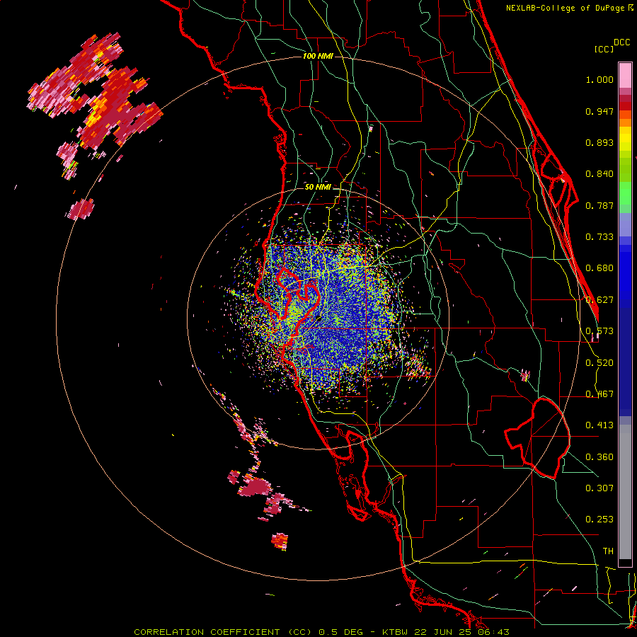Click the 0.680 scale value
Screen dimensions: 637x637
coord(599,268)
